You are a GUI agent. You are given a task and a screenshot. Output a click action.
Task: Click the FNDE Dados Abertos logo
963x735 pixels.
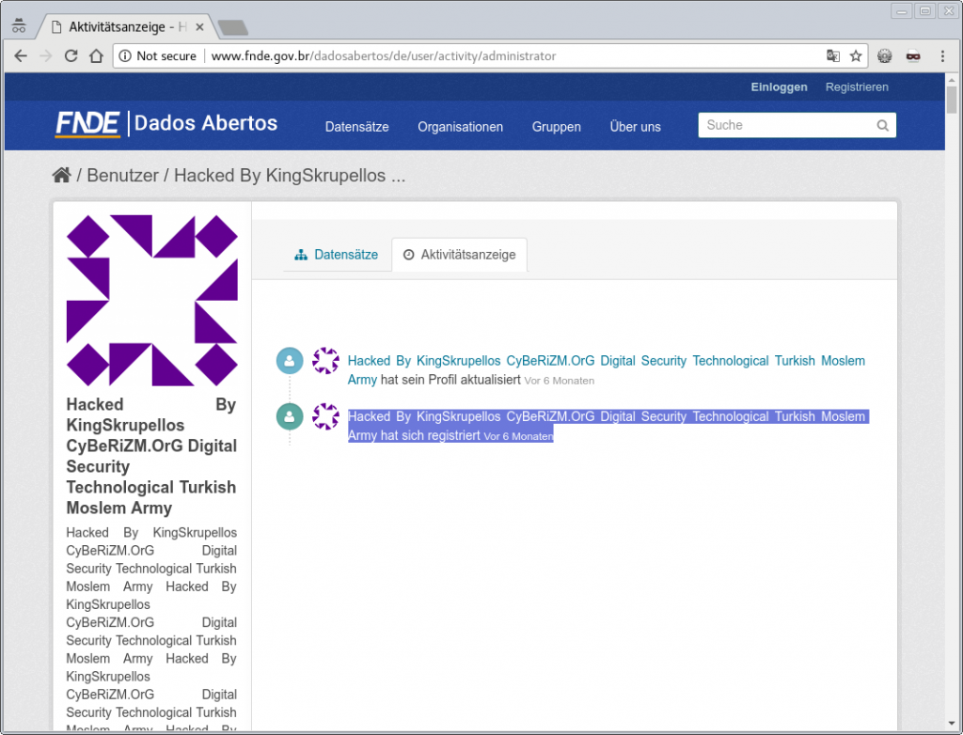point(166,123)
